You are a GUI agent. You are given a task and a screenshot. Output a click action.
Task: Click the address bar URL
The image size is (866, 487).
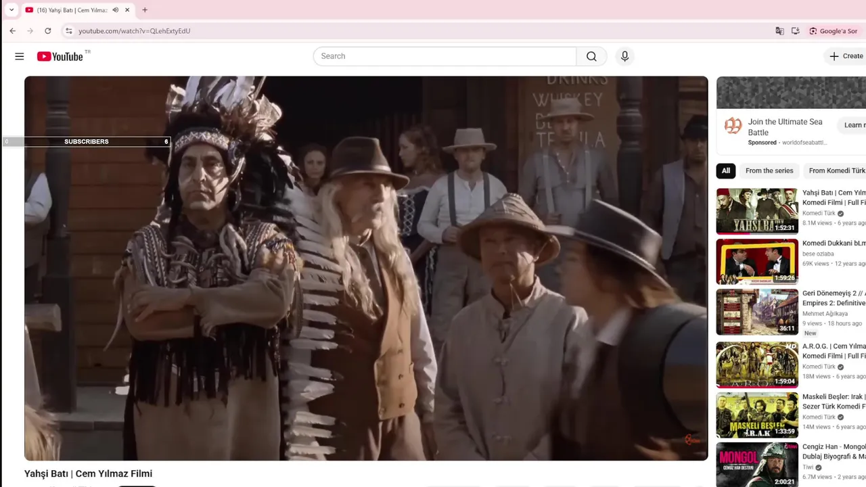(x=134, y=31)
